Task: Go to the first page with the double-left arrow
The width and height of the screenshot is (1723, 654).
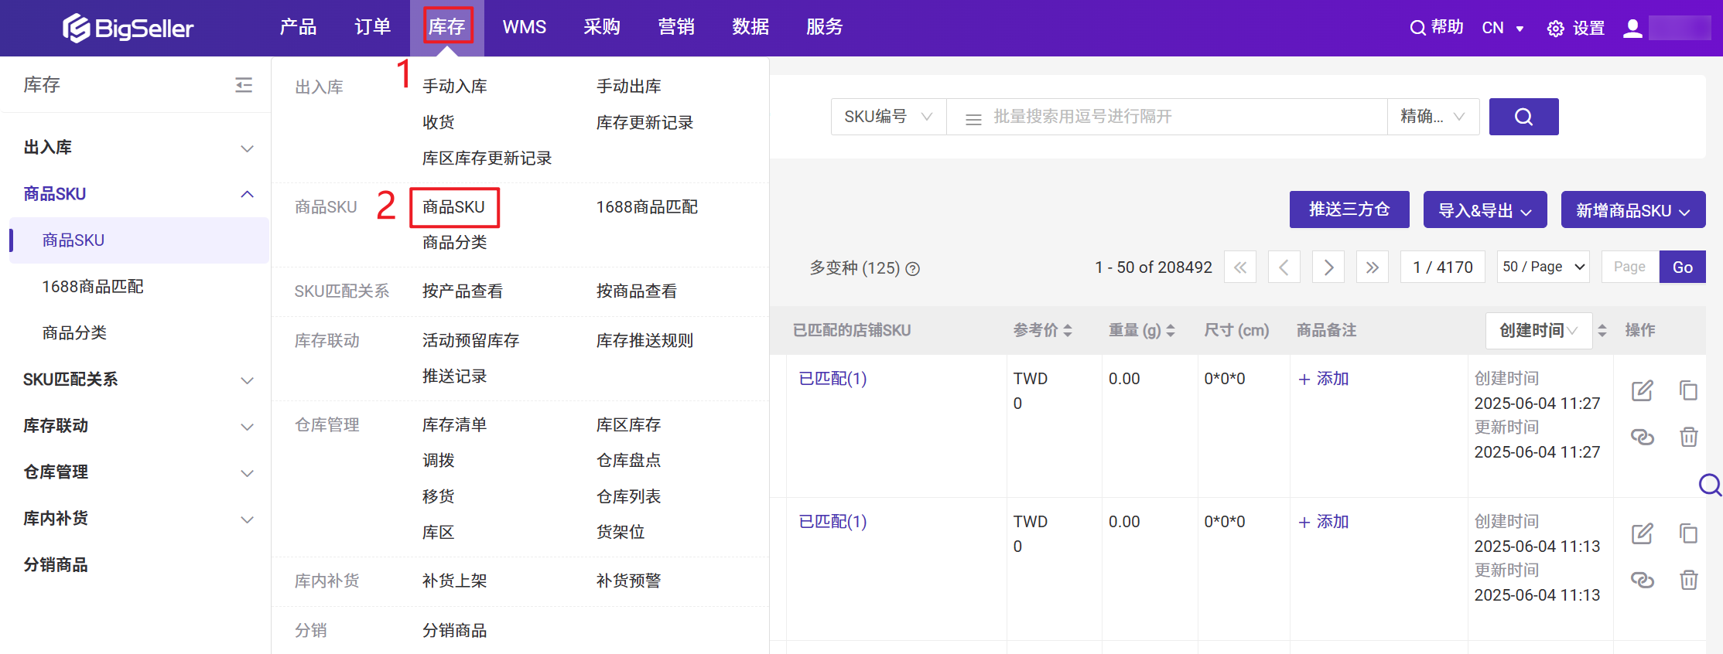Action: [x=1240, y=267]
